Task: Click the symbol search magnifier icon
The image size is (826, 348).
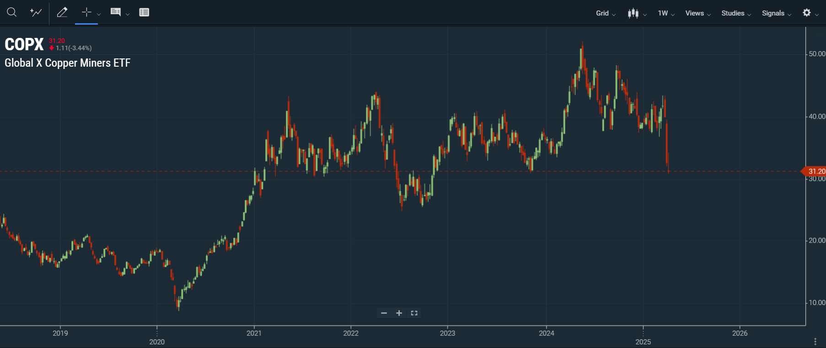Action: point(12,12)
